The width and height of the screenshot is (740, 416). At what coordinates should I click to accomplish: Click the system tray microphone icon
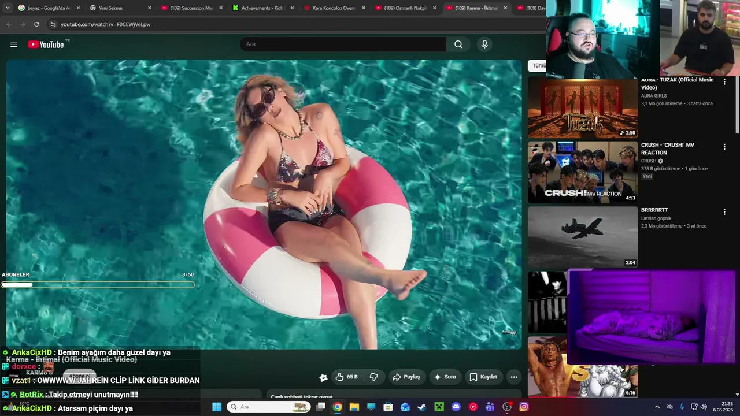pos(682,407)
